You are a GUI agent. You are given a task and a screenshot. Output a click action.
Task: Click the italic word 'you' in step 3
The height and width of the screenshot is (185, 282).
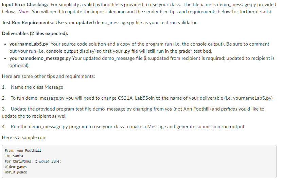coord(169,109)
